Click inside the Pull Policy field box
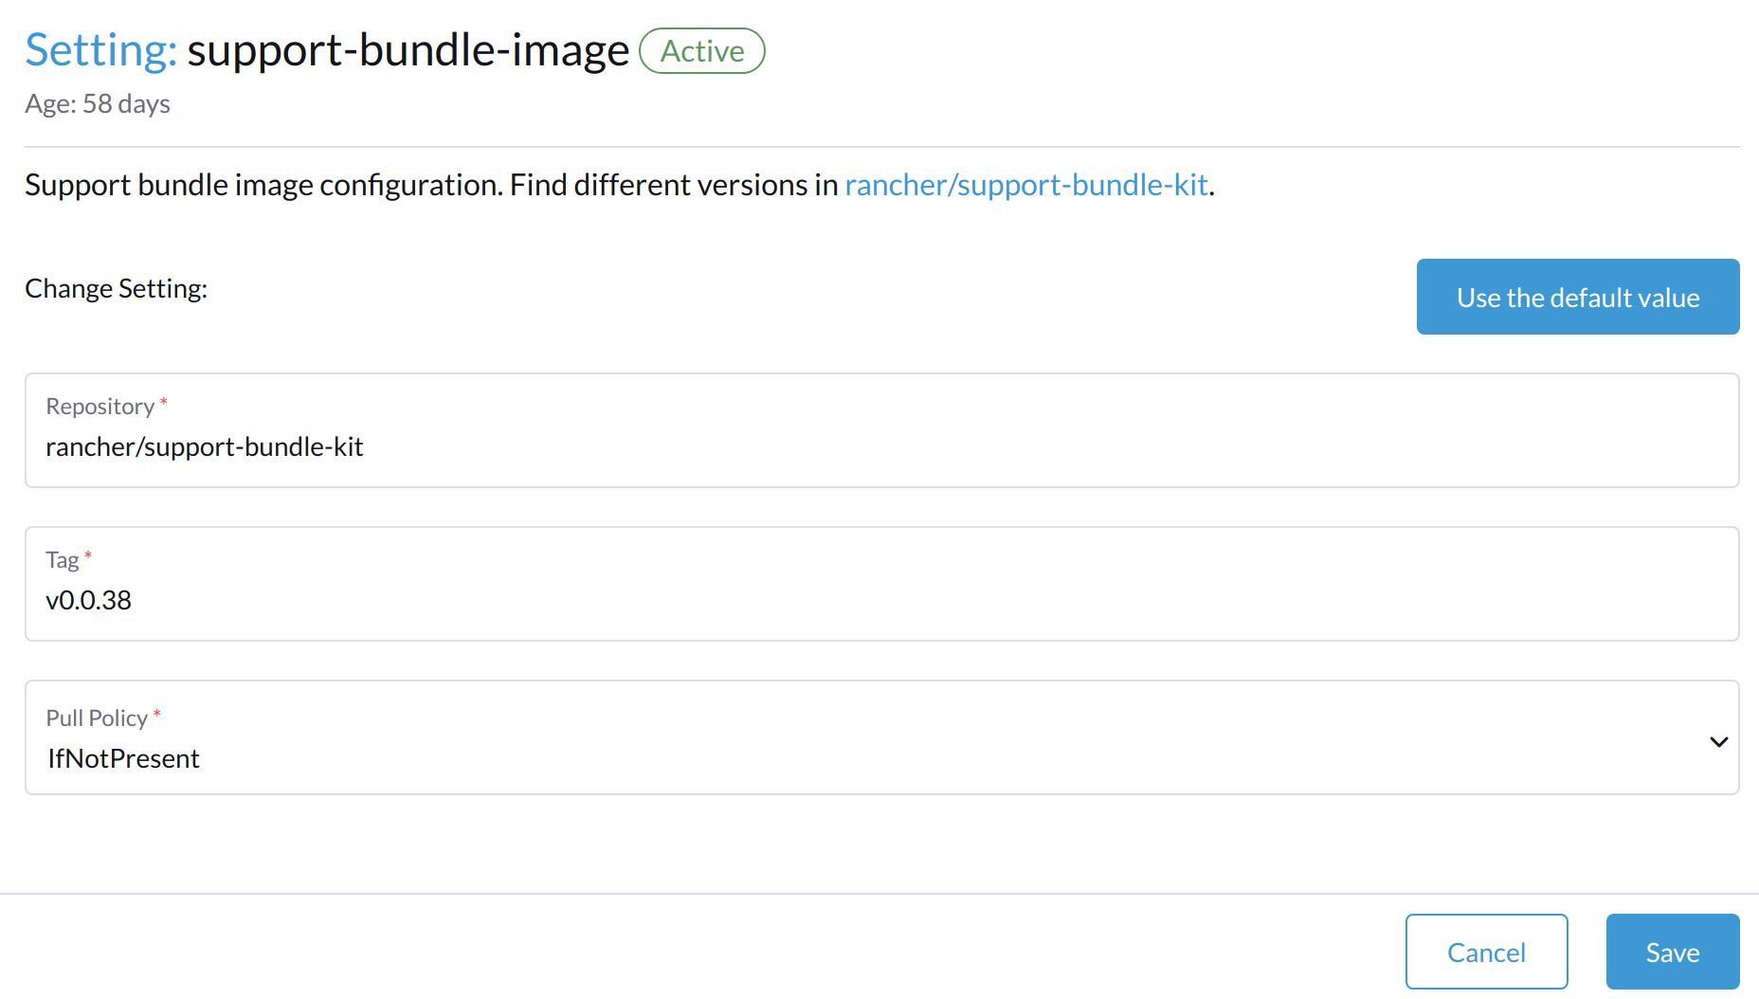The width and height of the screenshot is (1759, 999). pos(663,739)
